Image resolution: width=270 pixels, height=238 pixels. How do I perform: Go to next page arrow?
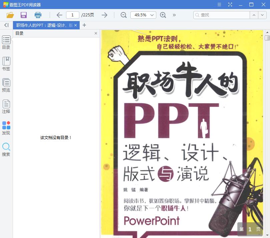[x=104, y=15]
